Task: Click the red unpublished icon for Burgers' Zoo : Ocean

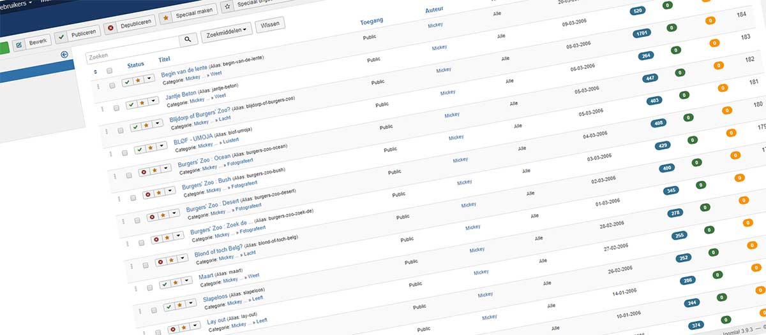Action: click(144, 172)
